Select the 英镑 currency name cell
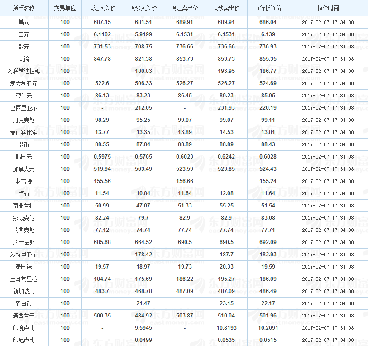Viewport: 368px width, 346px height. click(x=24, y=59)
